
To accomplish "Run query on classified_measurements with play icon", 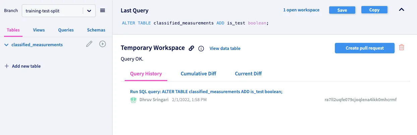I will point(103,44).
